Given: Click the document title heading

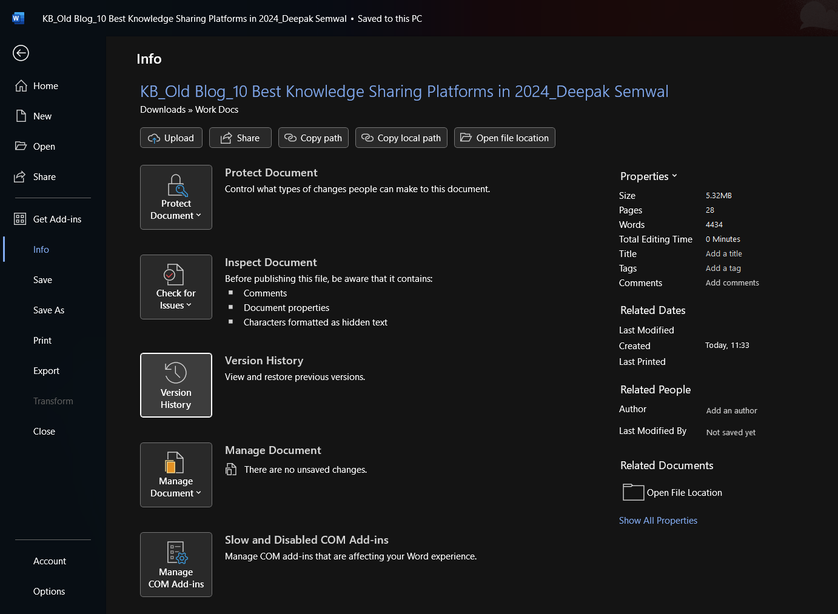Looking at the screenshot, I should click(x=404, y=92).
